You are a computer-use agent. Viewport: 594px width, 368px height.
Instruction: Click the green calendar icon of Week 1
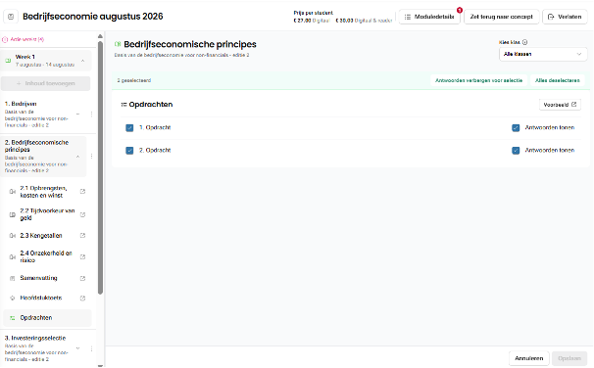8,61
